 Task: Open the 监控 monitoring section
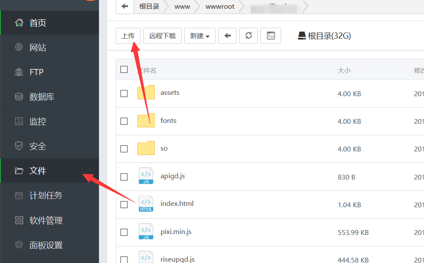click(50, 122)
